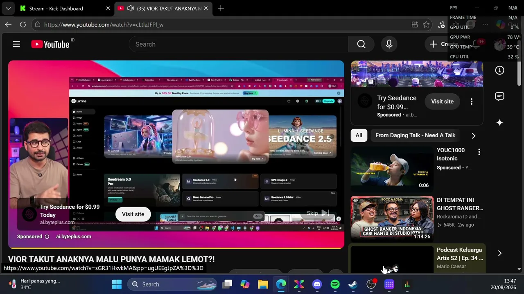Open the media control music-note icon
This screenshot has width=524, height=294.
point(441,24)
